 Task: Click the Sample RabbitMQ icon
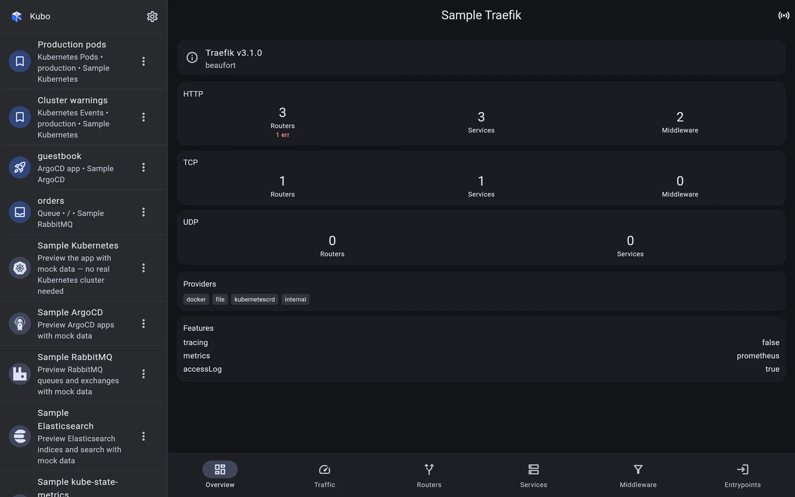tap(20, 374)
